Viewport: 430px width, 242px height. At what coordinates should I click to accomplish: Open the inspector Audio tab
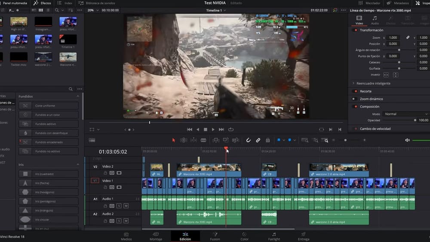click(x=375, y=20)
